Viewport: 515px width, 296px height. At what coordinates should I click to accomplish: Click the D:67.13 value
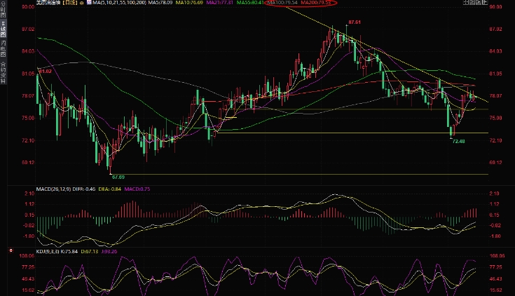pos(90,252)
